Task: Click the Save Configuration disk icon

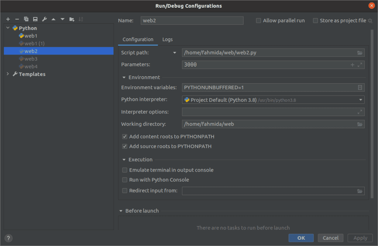Action: 35,19
